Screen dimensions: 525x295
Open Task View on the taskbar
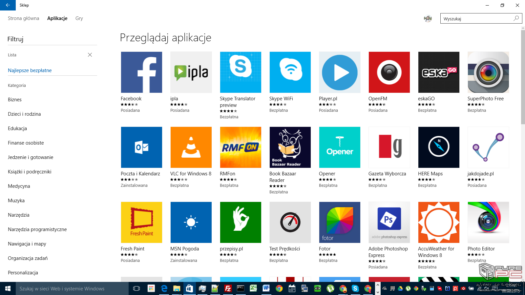(x=136, y=288)
